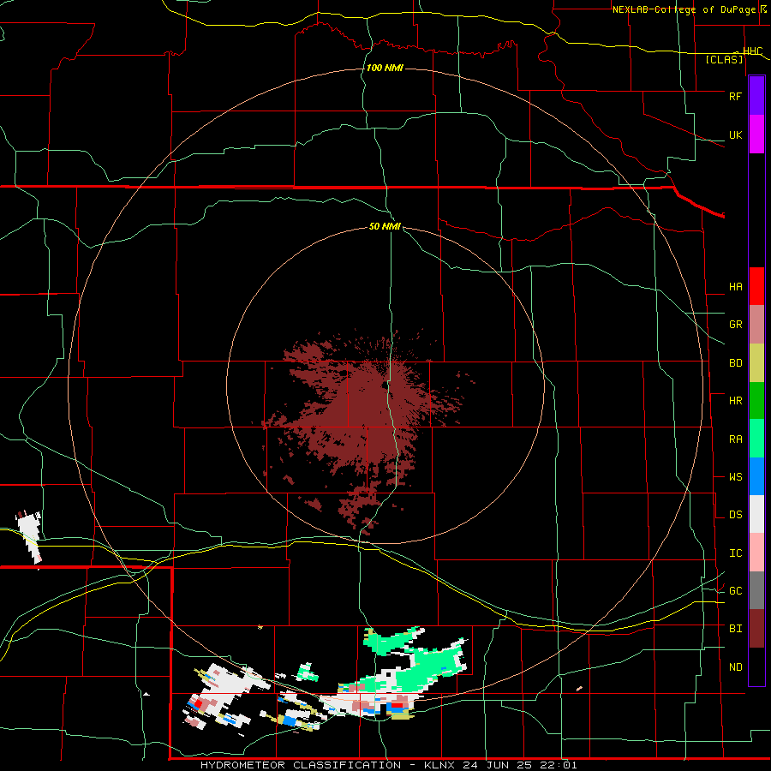Click the DS white legend swatch
This screenshot has height=771, width=771.
click(x=756, y=514)
